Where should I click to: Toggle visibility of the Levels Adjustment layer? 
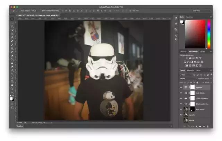click(181, 98)
